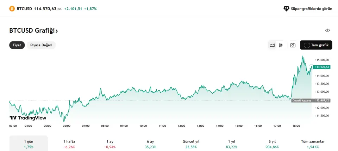Switch to Piyasa Değeri view
338x151 pixels.
pos(41,45)
